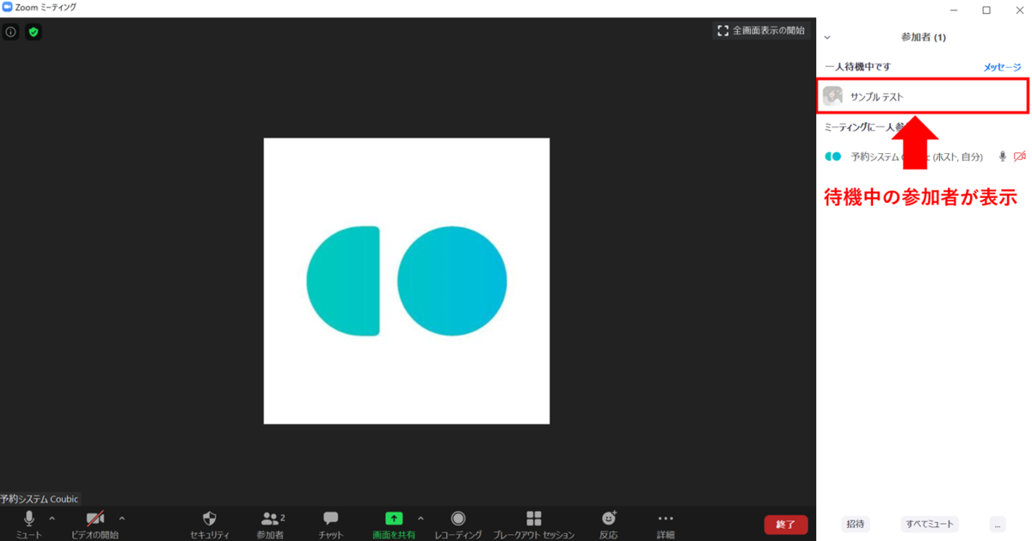Screen dimensions: 1032x541
Task: Click the host's microphone status icon
Action: [x=1002, y=157]
